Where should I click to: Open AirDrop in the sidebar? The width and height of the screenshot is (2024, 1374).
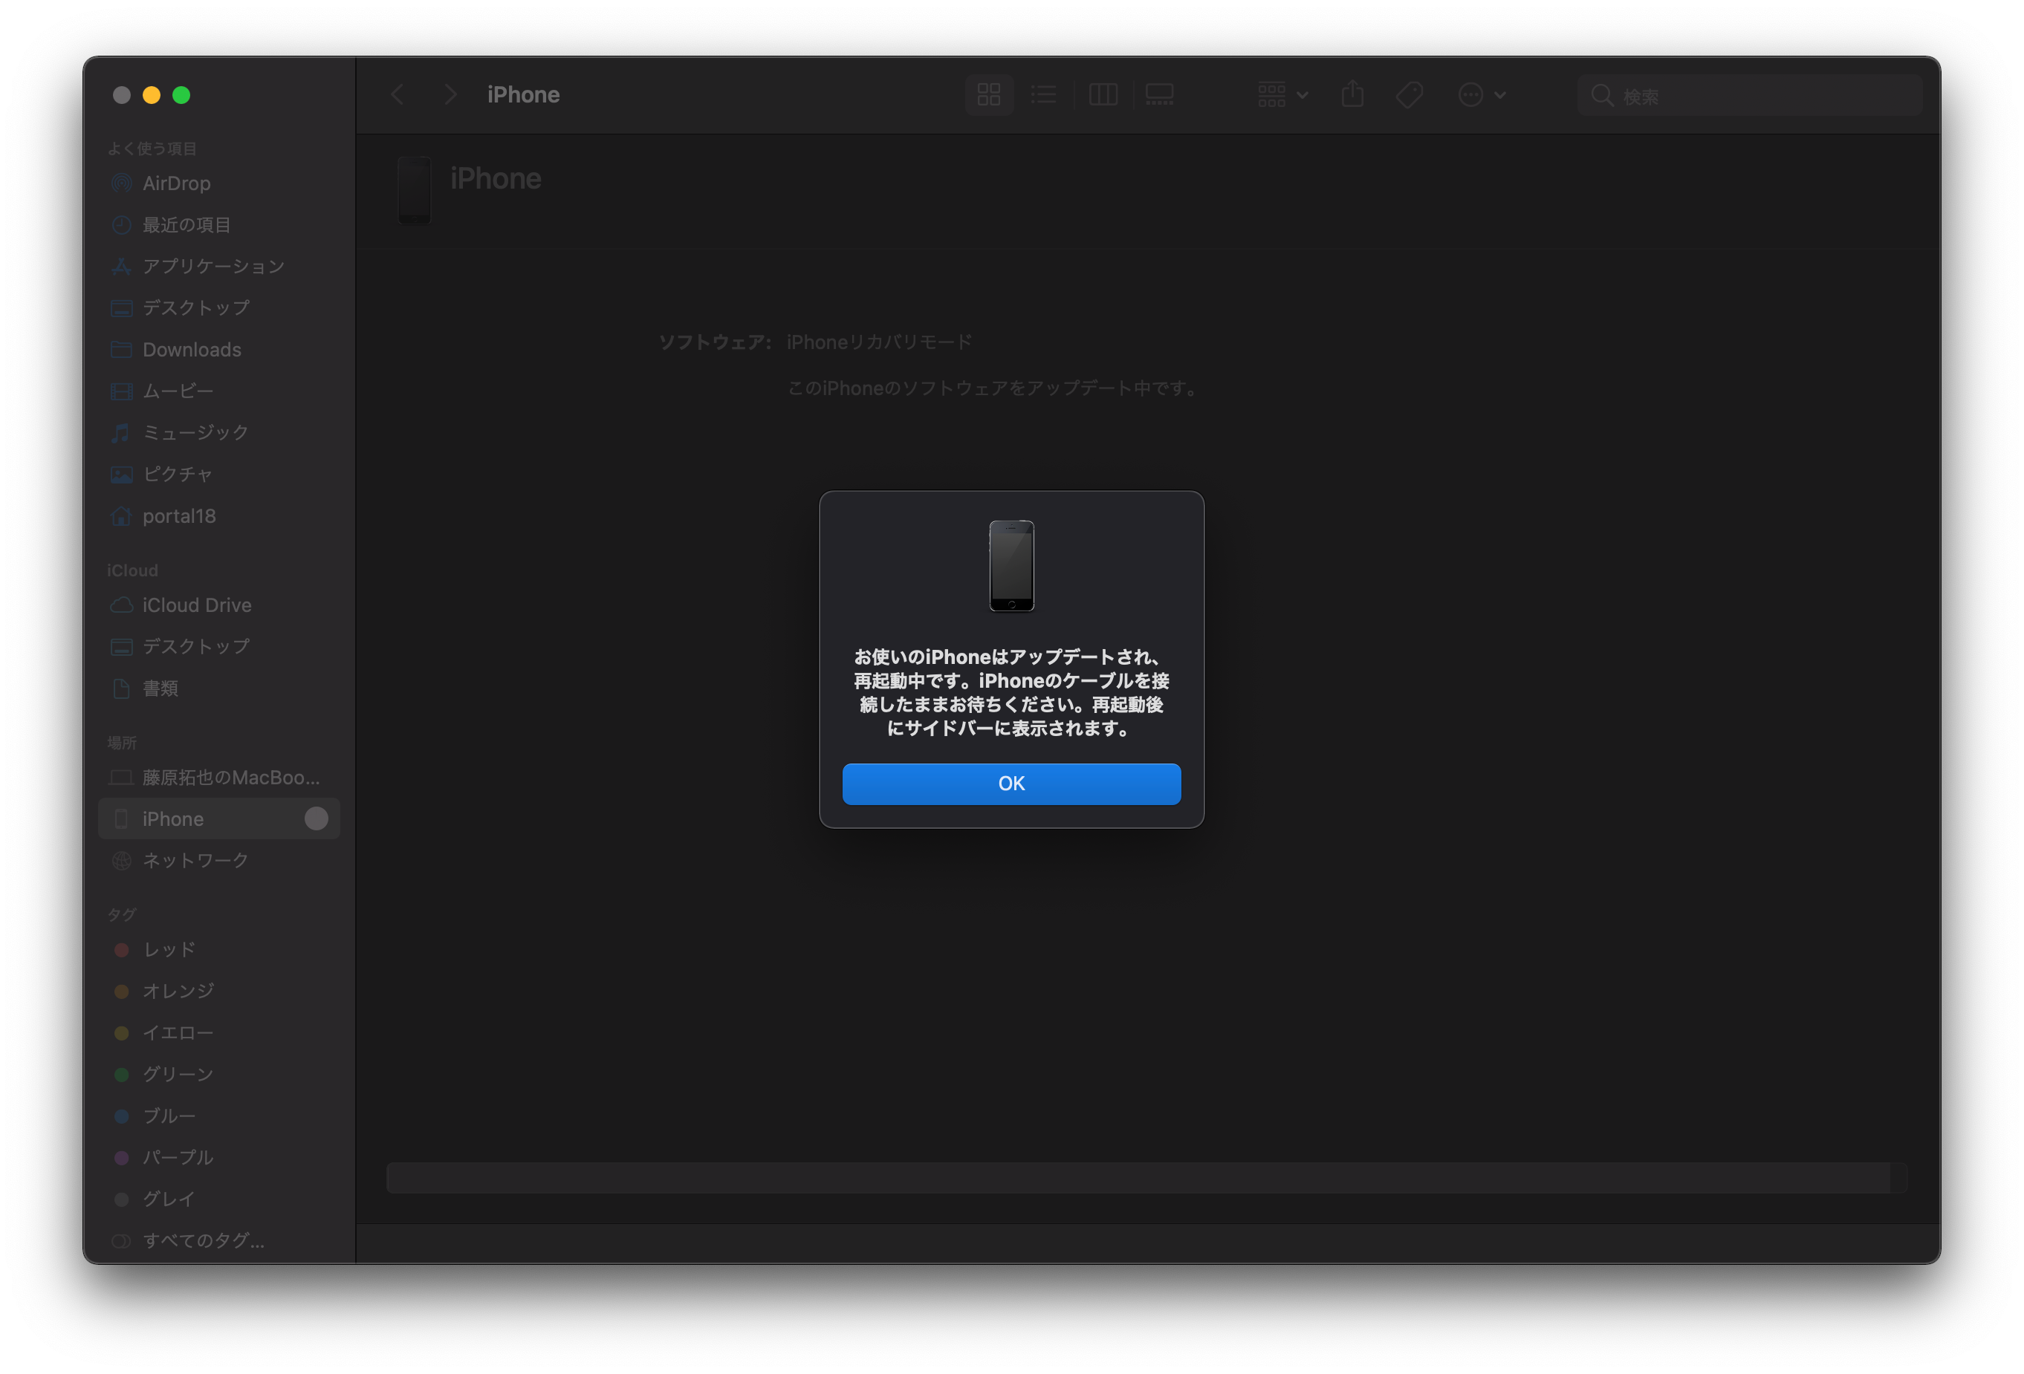pyautogui.click(x=176, y=183)
